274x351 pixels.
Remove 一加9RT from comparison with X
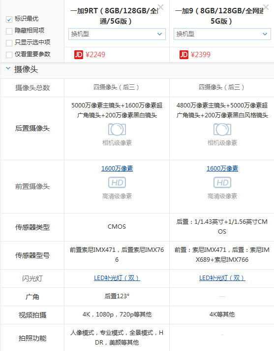(160, 7)
